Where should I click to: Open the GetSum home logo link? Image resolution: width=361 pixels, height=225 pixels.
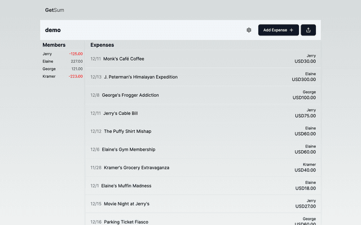pos(55,10)
